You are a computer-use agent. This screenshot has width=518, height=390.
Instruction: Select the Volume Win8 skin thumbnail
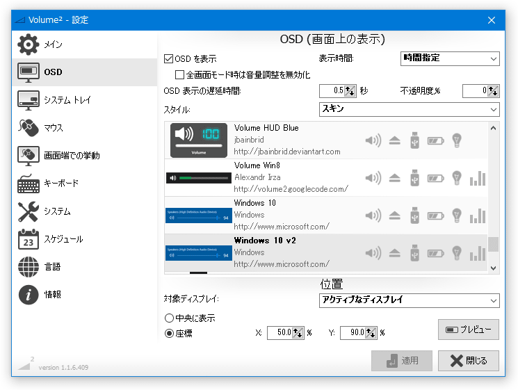(199, 178)
